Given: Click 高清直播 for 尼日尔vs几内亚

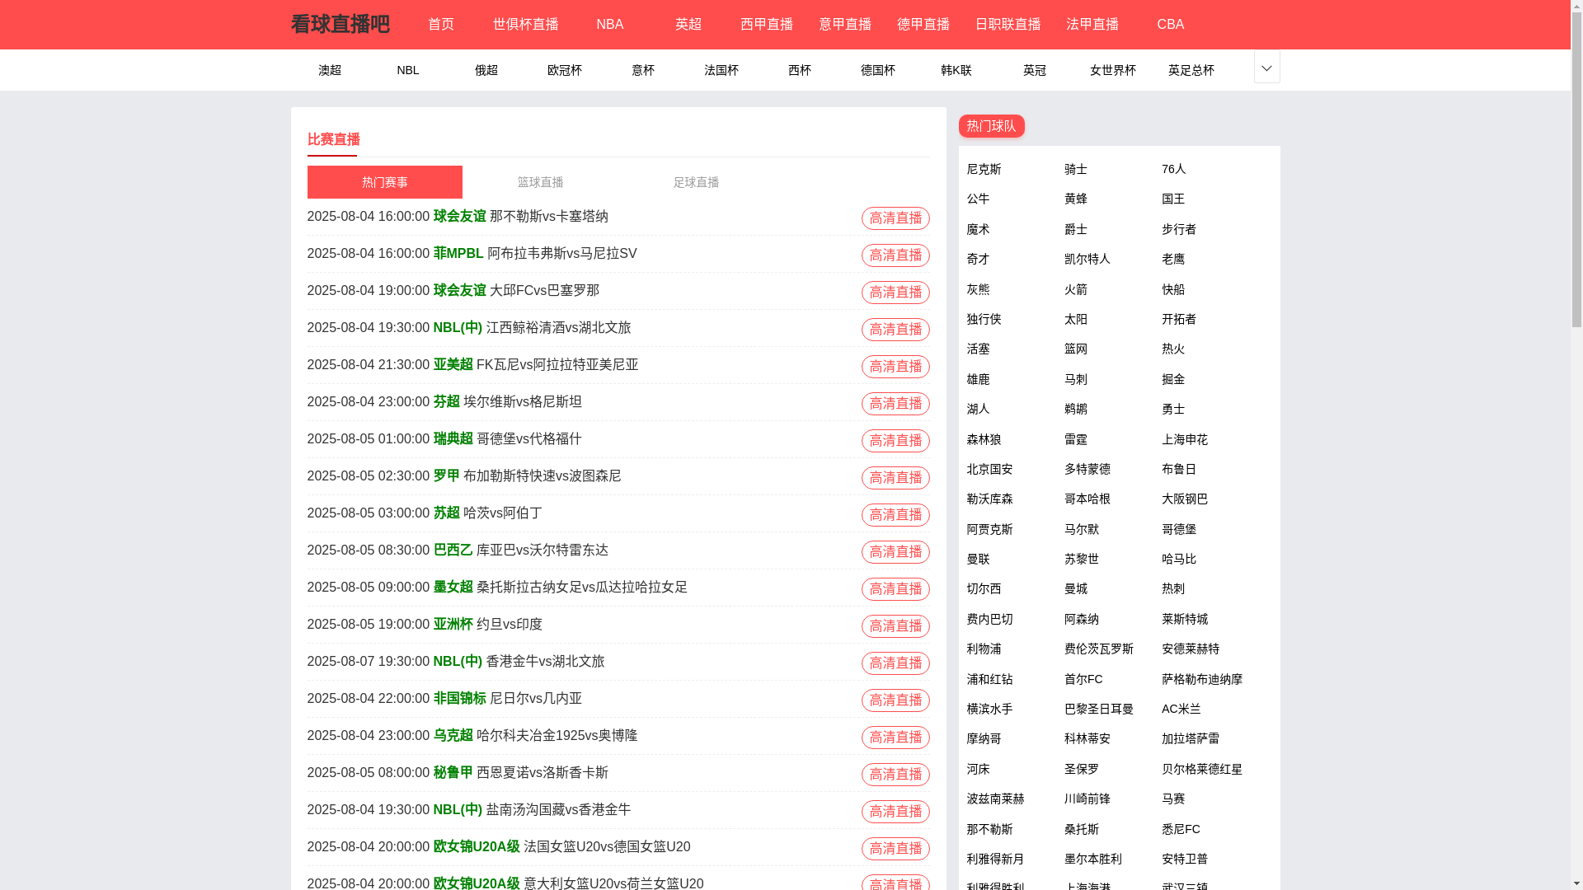Looking at the screenshot, I should 895,700.
